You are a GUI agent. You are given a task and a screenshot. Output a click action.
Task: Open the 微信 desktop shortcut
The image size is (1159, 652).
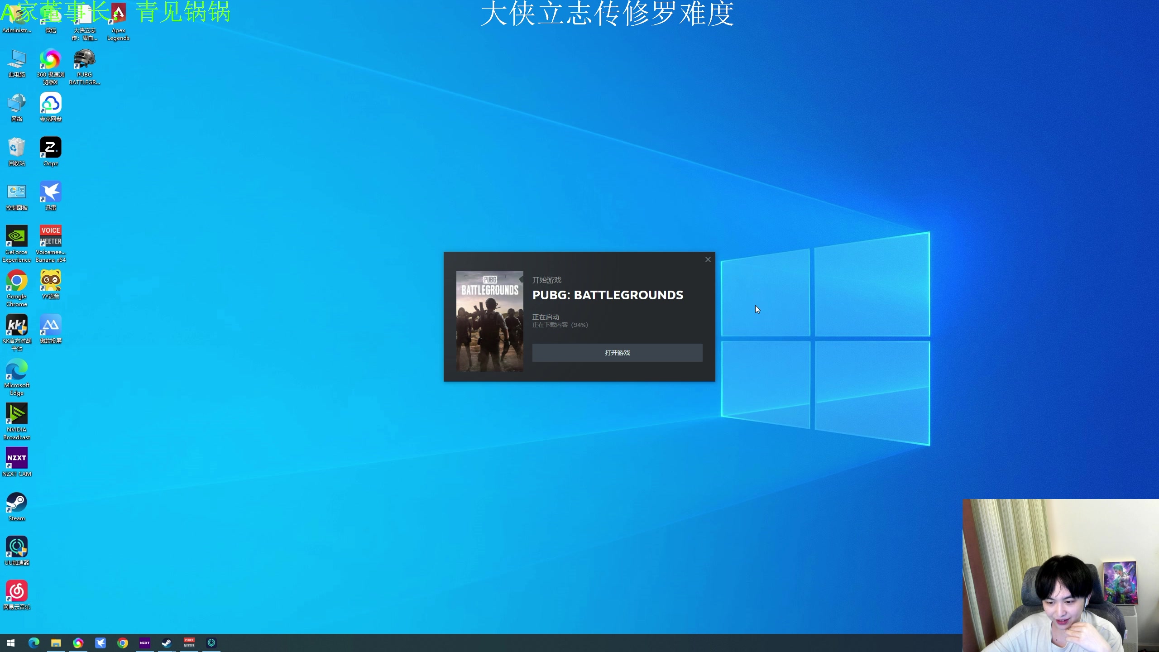tap(51, 18)
